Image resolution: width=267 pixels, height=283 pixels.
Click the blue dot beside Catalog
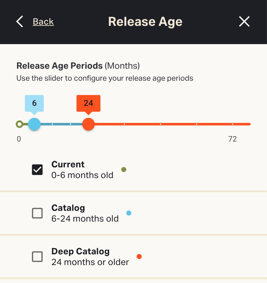tap(129, 213)
